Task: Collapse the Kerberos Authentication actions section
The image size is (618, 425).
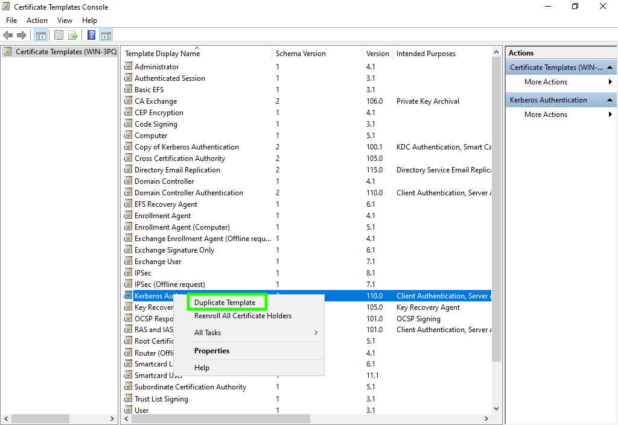Action: click(x=610, y=100)
